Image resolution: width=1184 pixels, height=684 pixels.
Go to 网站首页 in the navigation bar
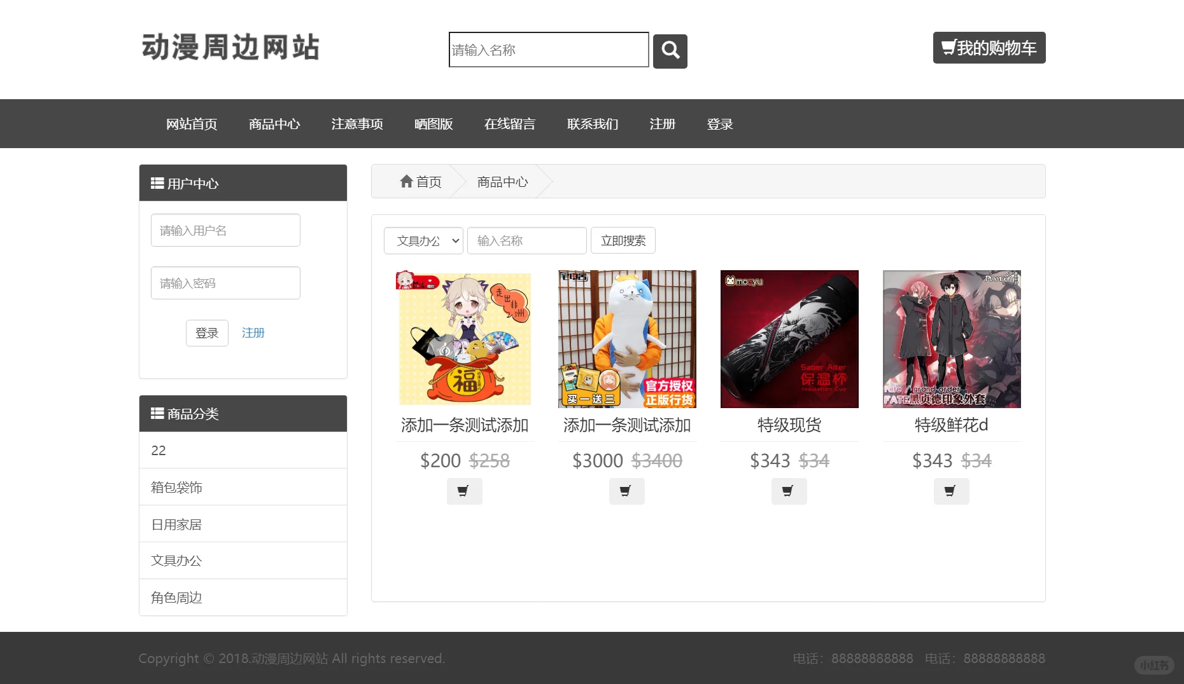coord(191,124)
